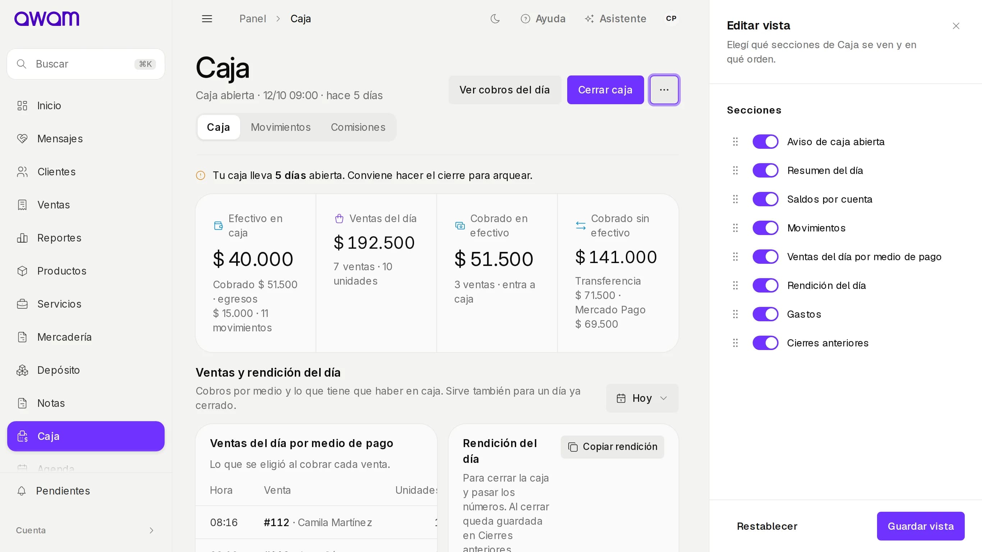Toggle Ventas del día por medio de pago switch

click(766, 257)
